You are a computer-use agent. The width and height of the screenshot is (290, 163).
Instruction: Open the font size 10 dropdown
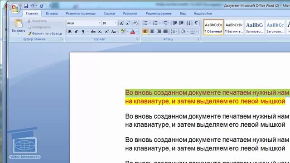pyautogui.click(x=115, y=23)
